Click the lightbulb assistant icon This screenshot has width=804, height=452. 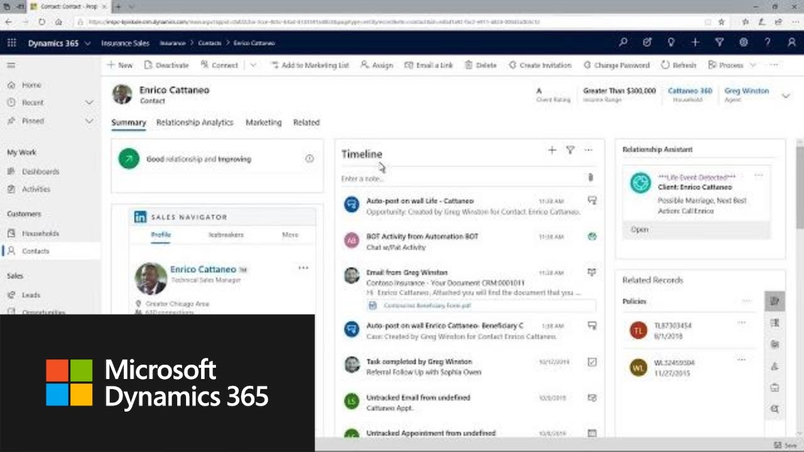pyautogui.click(x=671, y=43)
